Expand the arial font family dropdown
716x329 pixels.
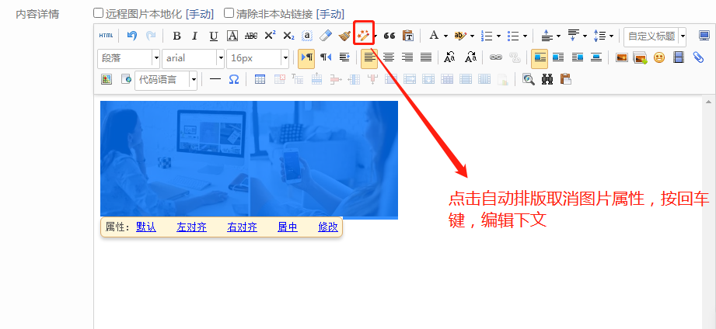tap(220, 58)
